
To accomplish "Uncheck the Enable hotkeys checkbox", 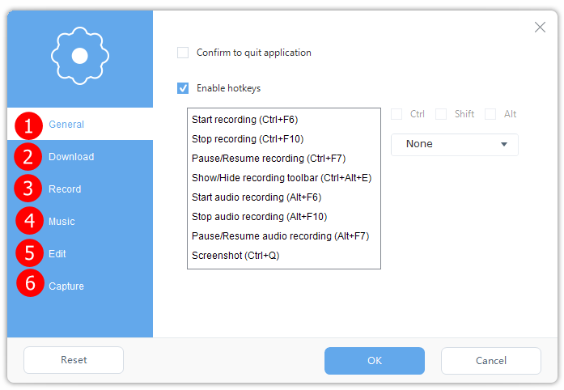I will (183, 88).
